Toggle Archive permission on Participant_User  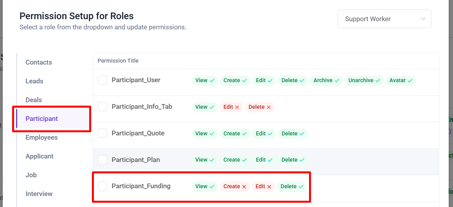click(326, 81)
